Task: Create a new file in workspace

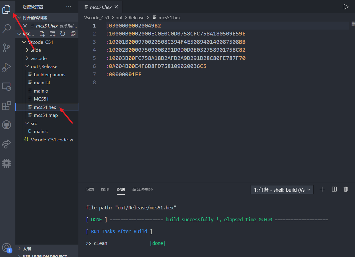Action: coord(42,34)
